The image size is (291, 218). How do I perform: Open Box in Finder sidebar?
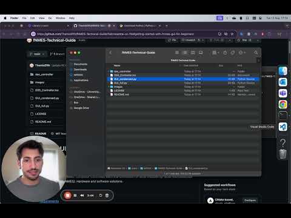(76, 102)
